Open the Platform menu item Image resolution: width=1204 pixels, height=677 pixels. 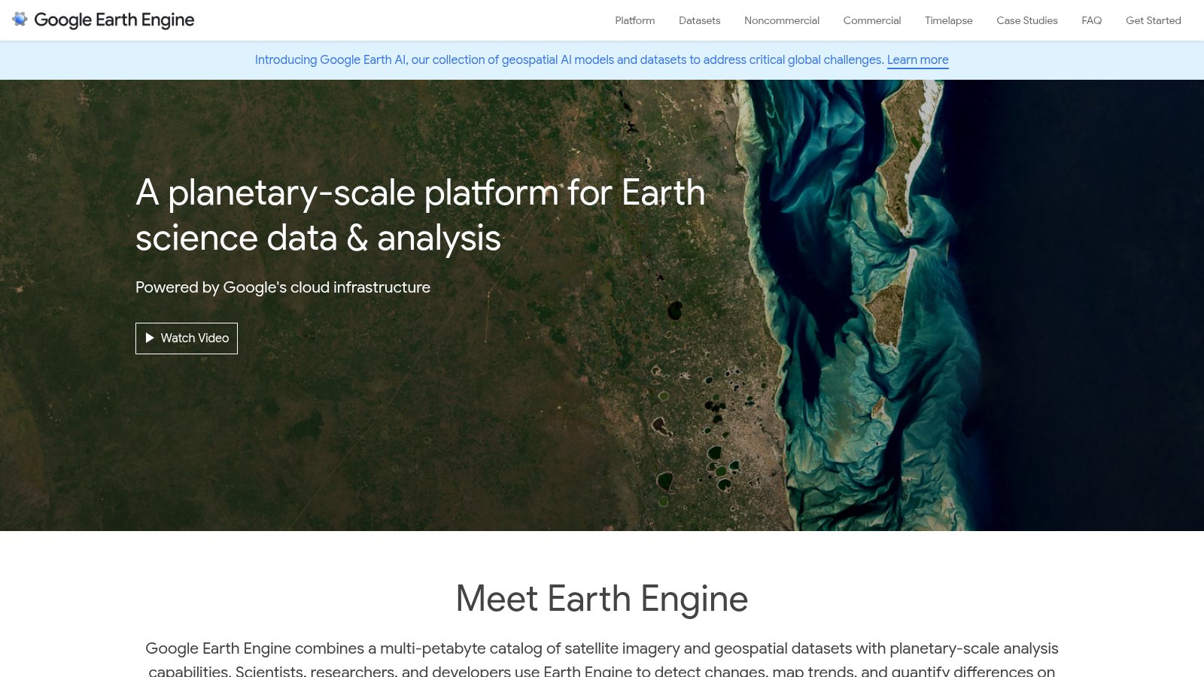click(635, 20)
